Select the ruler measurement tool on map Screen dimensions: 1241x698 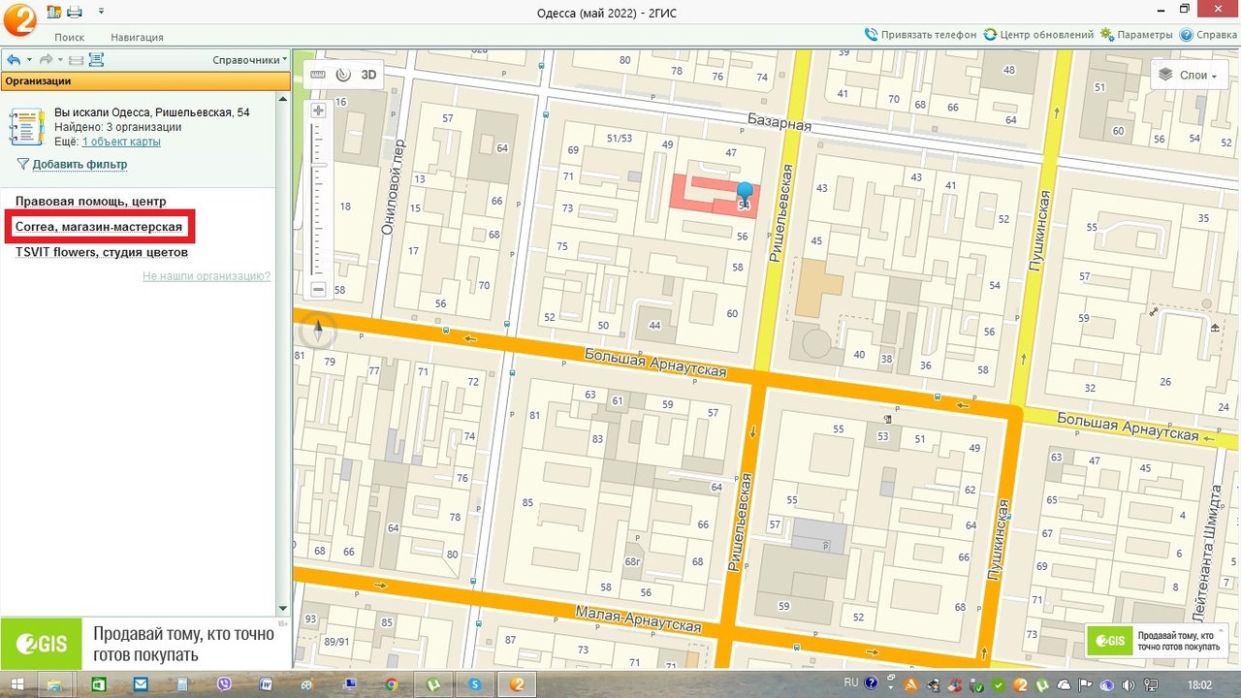[x=319, y=74]
